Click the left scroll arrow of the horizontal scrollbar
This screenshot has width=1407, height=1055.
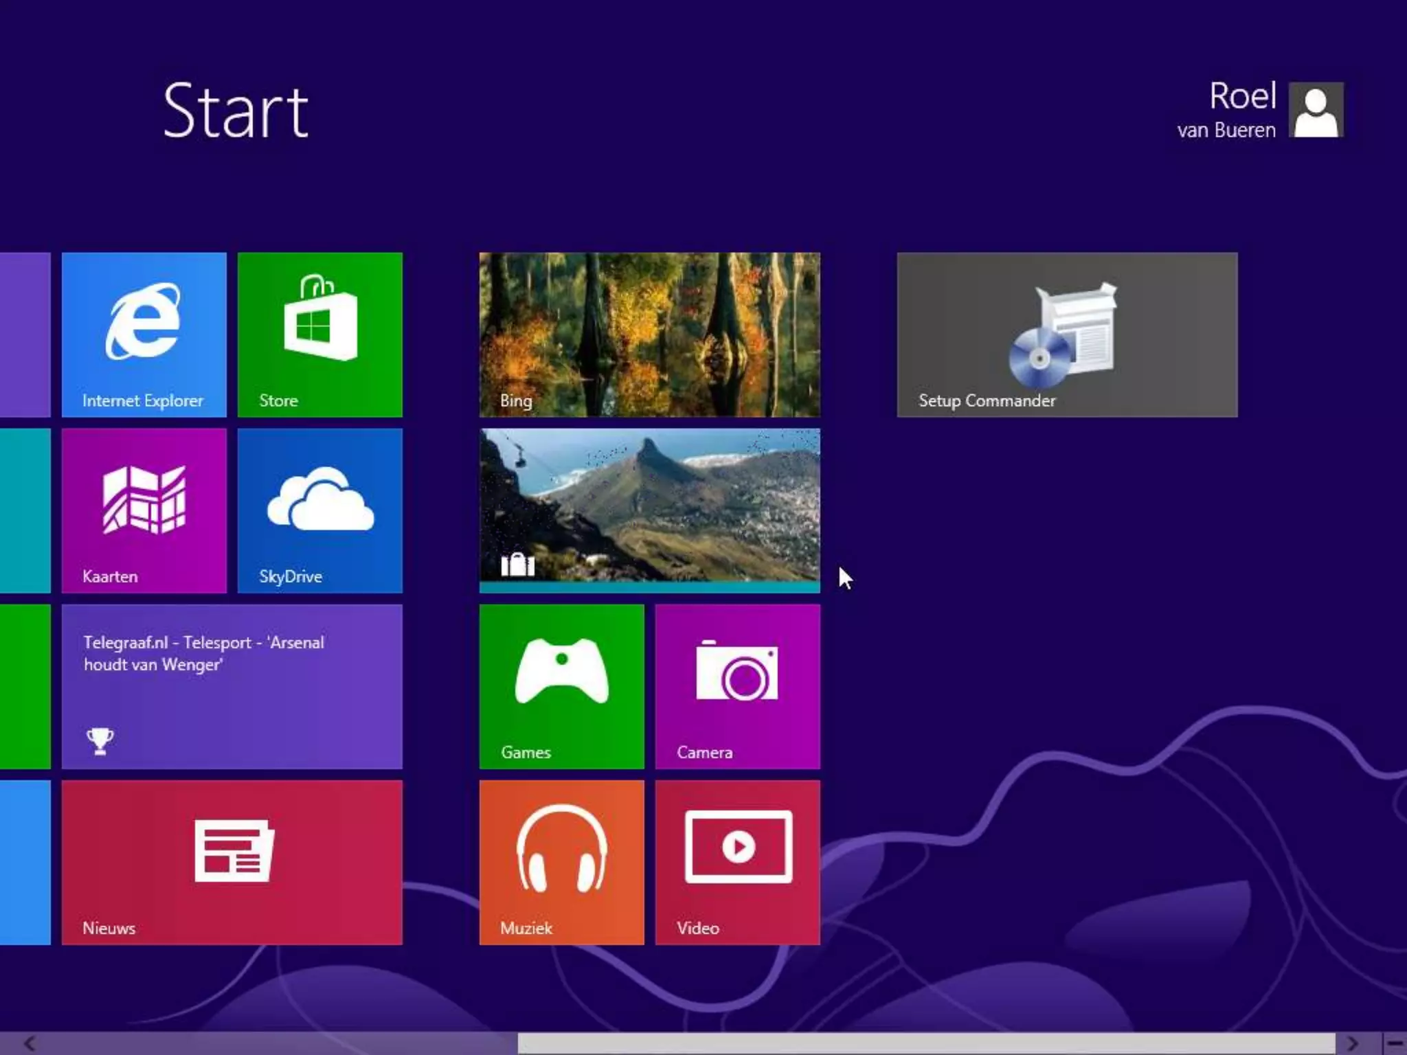click(x=30, y=1043)
